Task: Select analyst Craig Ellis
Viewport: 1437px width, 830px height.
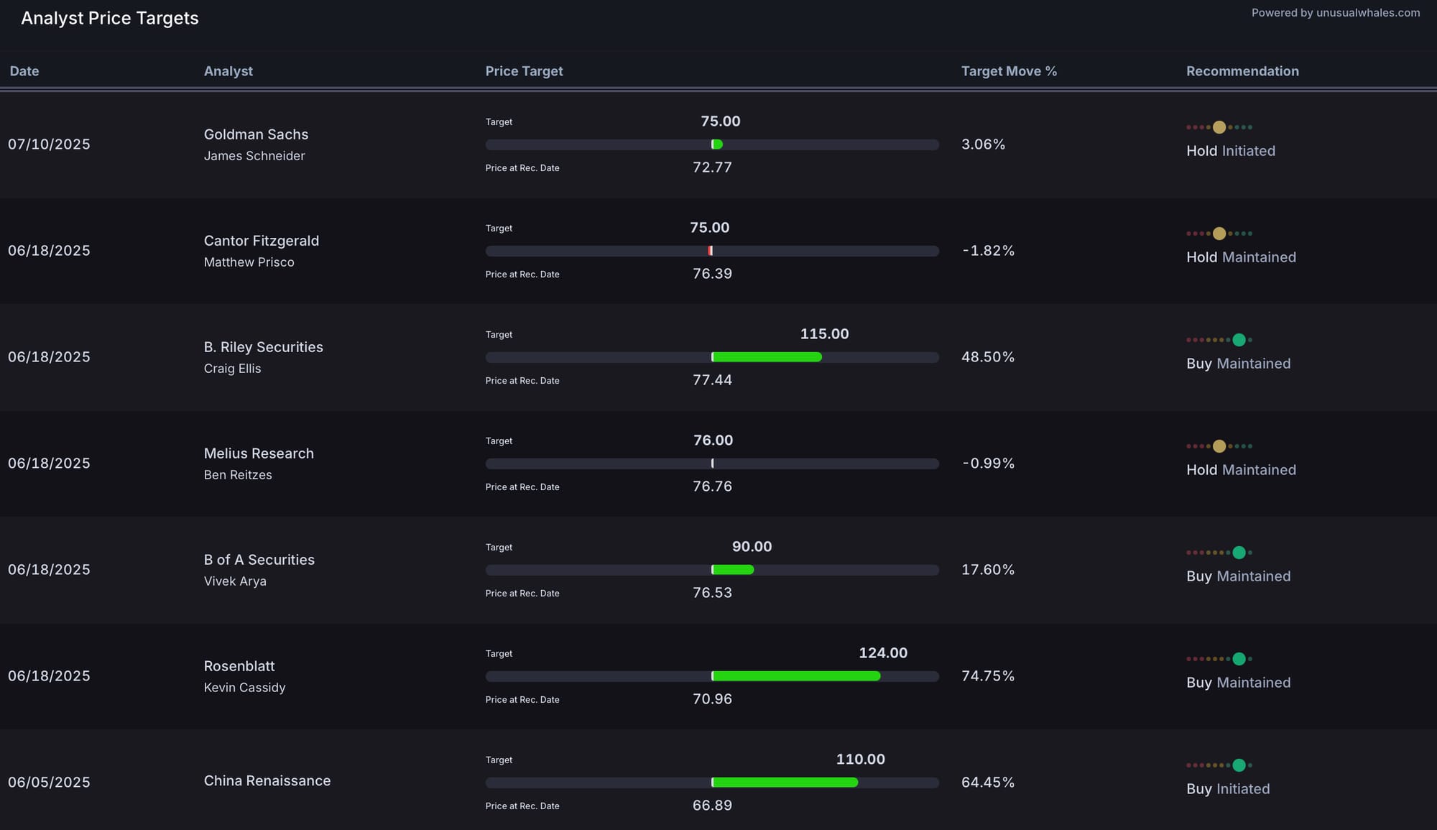Action: pyautogui.click(x=232, y=369)
